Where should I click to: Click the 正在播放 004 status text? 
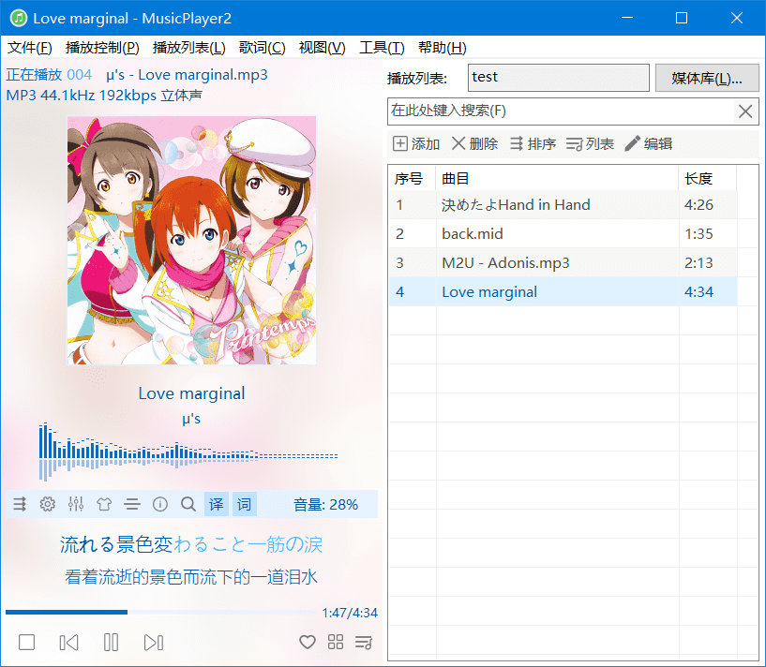coord(49,75)
